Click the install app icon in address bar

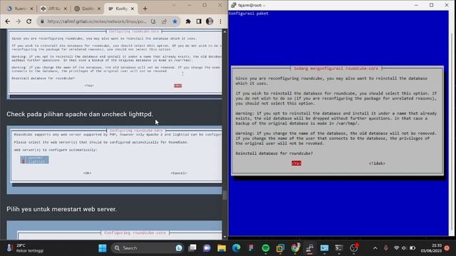pyautogui.click(x=153, y=21)
